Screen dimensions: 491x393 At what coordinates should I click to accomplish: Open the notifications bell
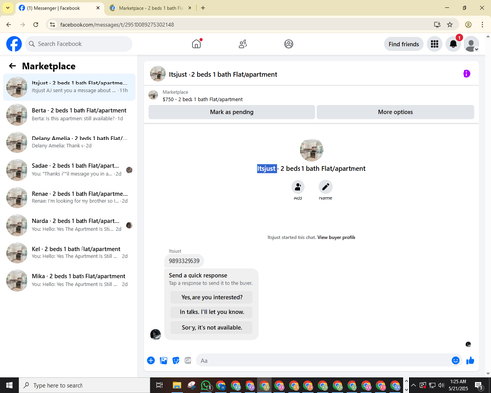[453, 44]
